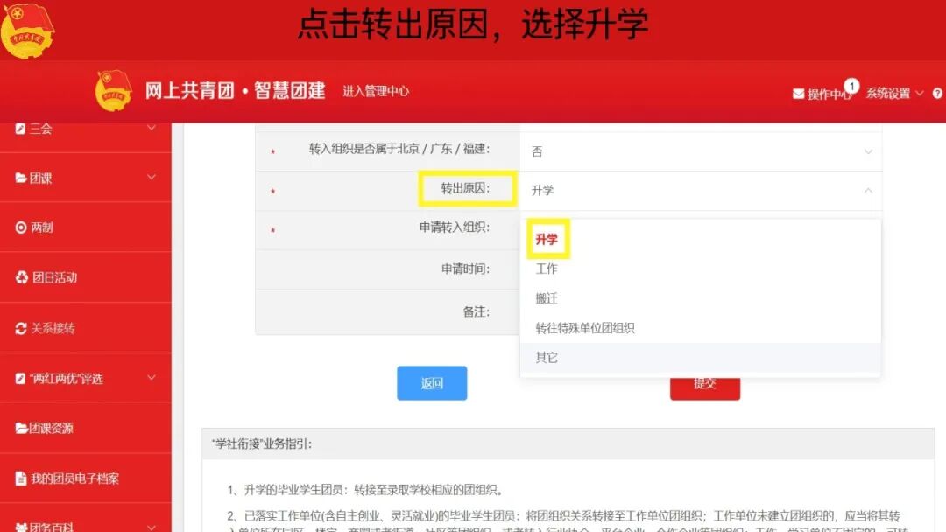Click the 三会 edit icon in sidebar

20,129
